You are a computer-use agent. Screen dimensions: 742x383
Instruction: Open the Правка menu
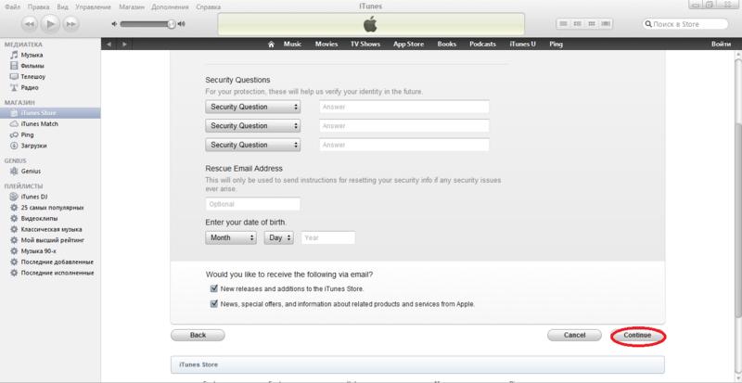pos(38,7)
